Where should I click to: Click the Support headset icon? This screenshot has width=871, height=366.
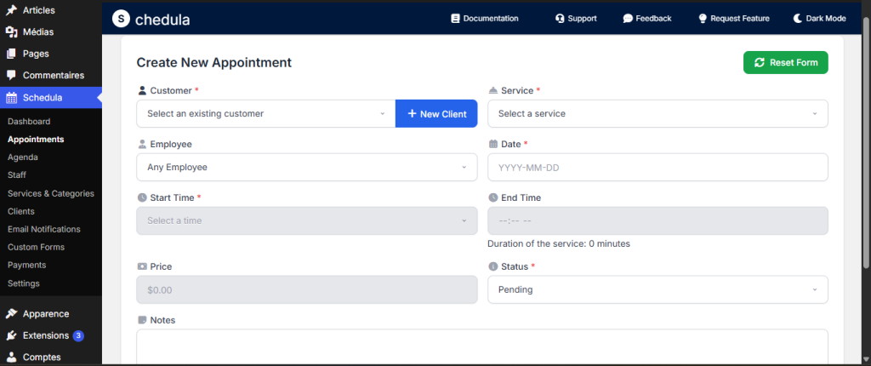click(560, 18)
